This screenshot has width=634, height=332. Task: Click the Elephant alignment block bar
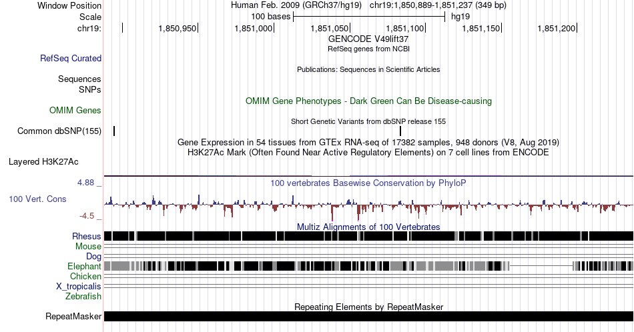pos(368,266)
